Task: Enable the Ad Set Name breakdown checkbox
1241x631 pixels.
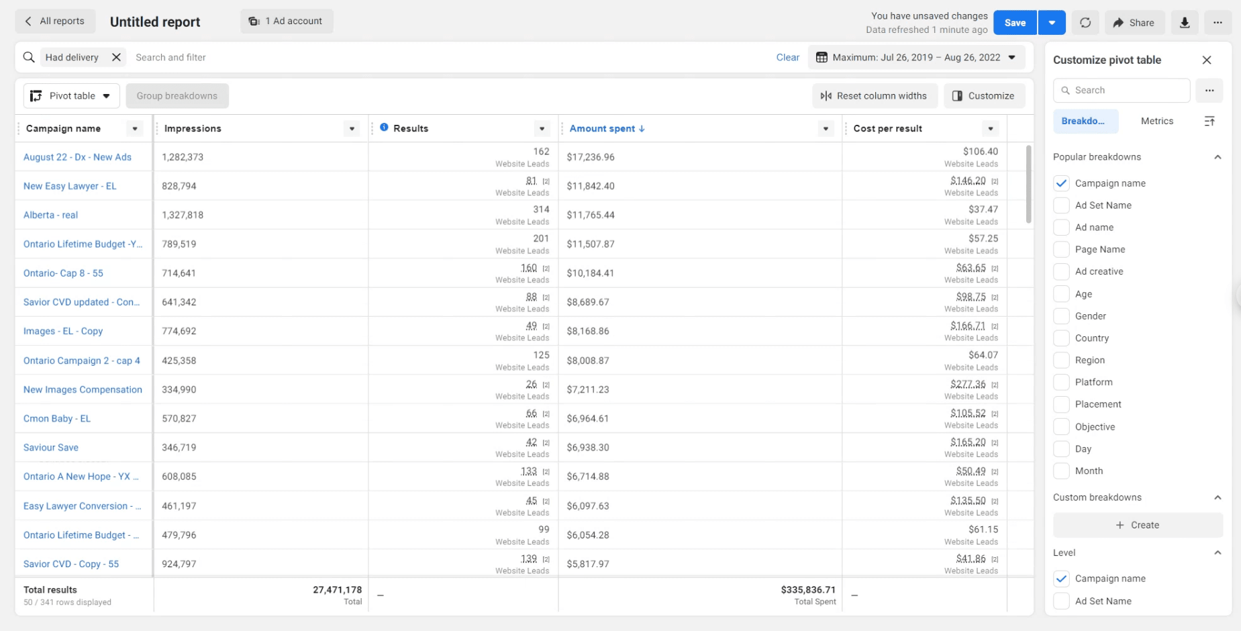Action: tap(1061, 205)
